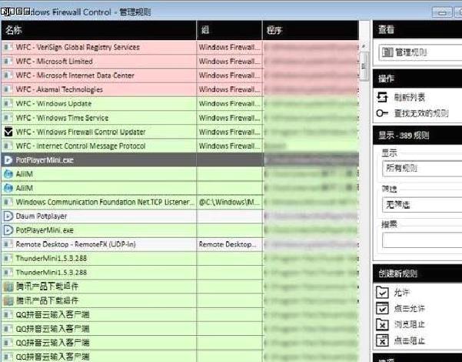Click the 操作 panel header
This screenshot has width=462, height=362.
coord(417,79)
